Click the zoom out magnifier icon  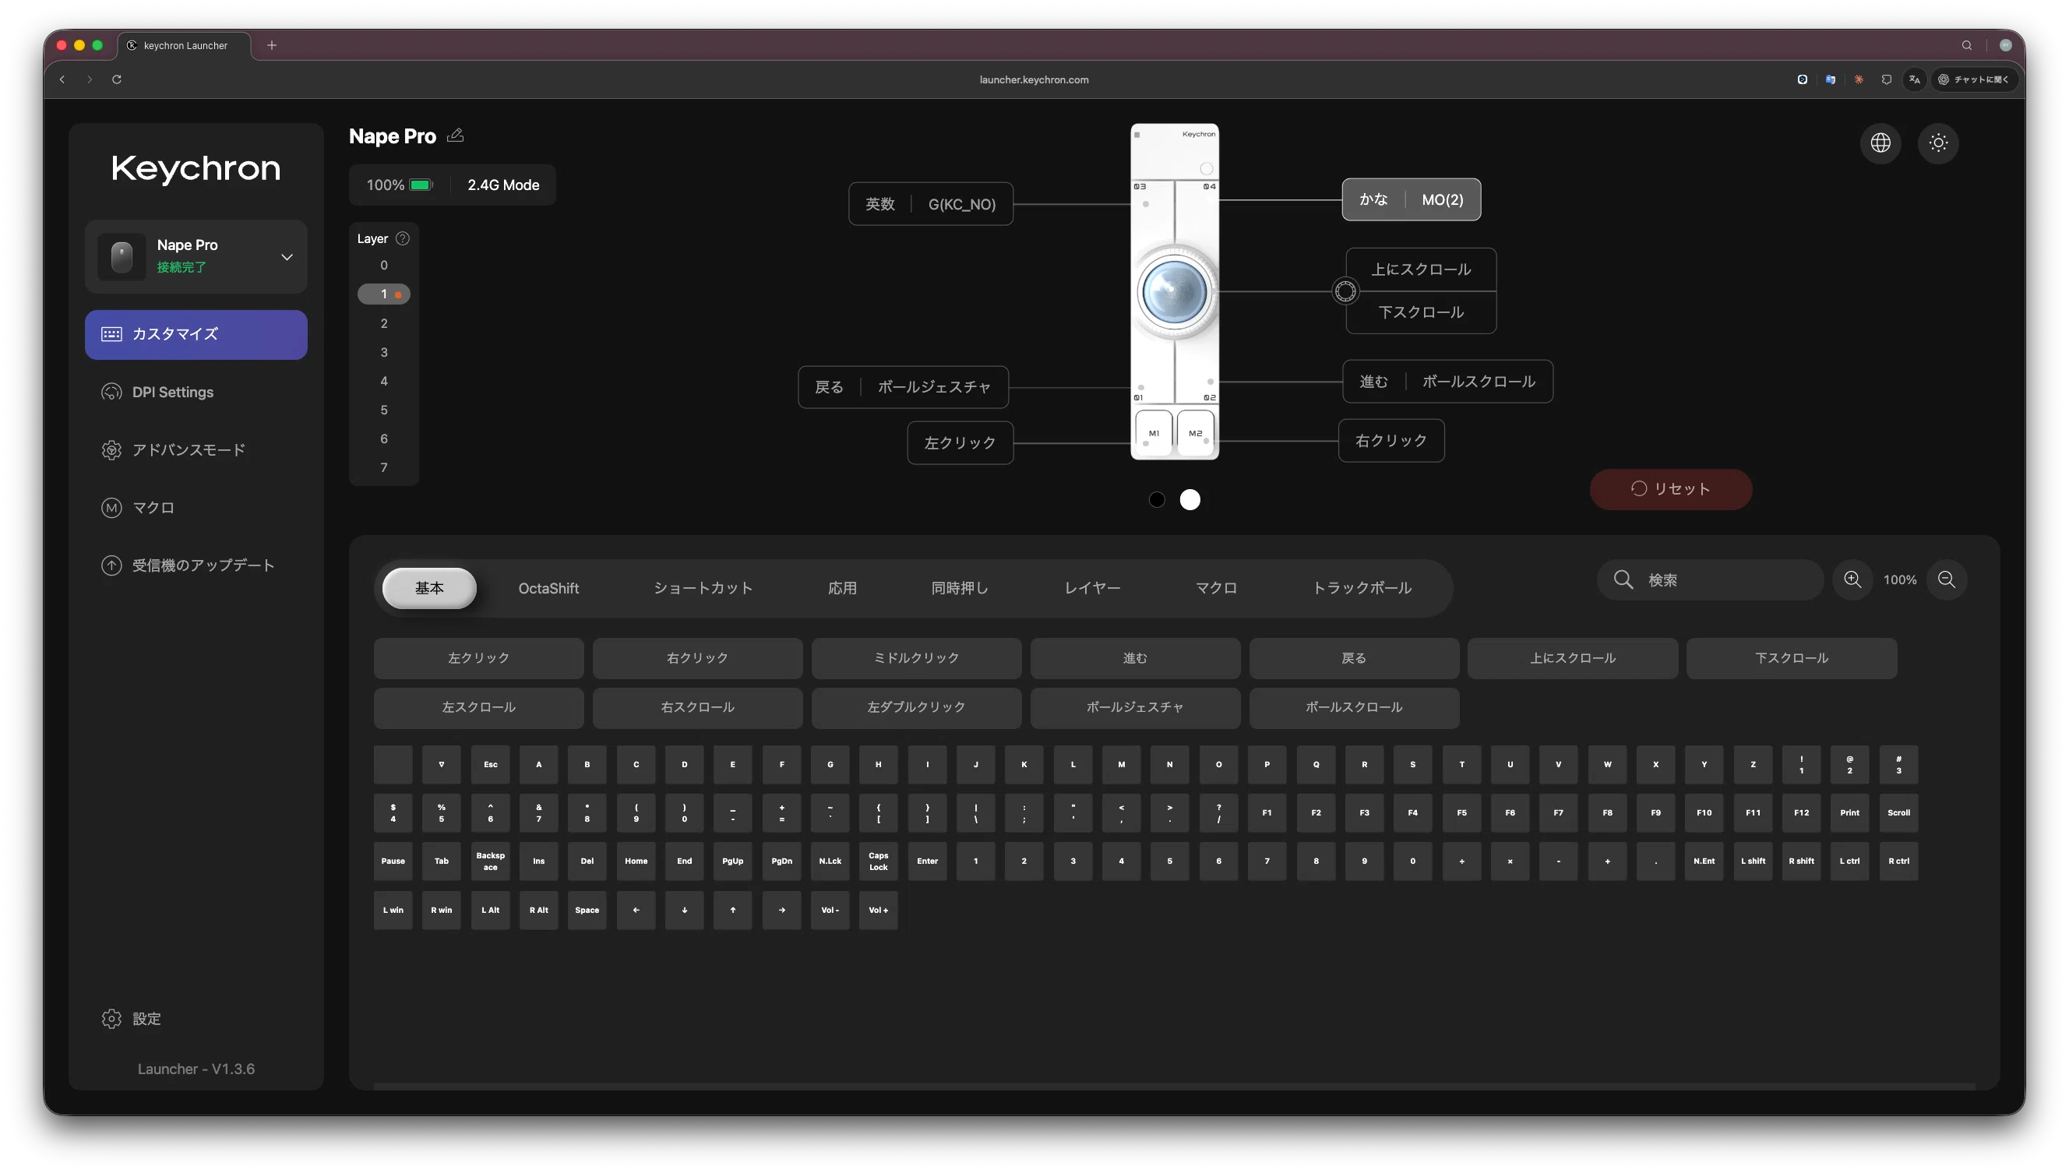pyautogui.click(x=1946, y=579)
